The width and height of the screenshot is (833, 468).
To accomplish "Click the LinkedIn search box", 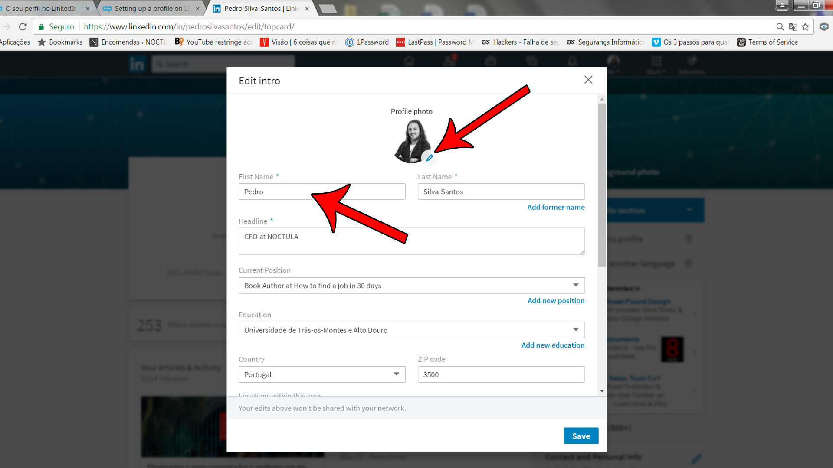I will [223, 64].
